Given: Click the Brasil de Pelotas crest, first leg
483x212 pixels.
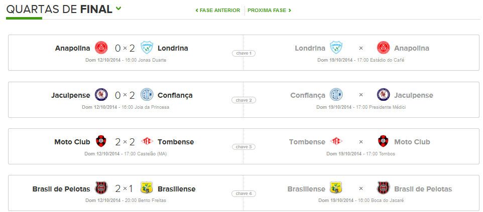Looking at the screenshot, I should point(101,188).
